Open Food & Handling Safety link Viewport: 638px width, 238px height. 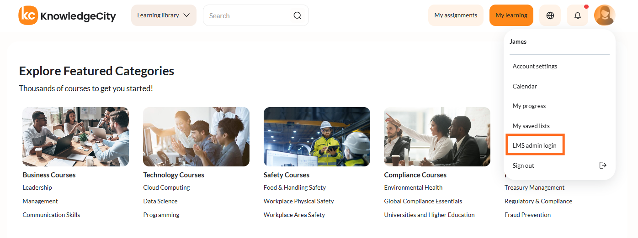295,187
